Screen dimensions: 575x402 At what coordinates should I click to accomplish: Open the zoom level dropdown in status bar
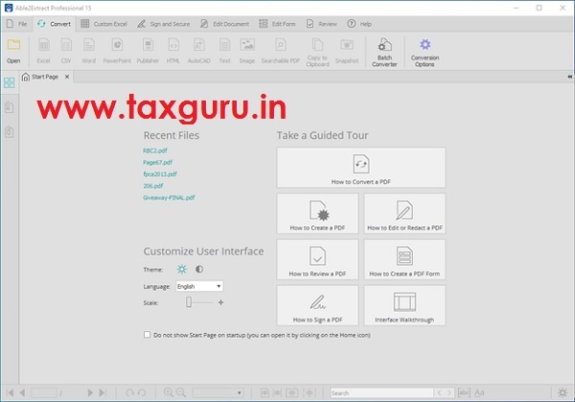tap(218, 392)
